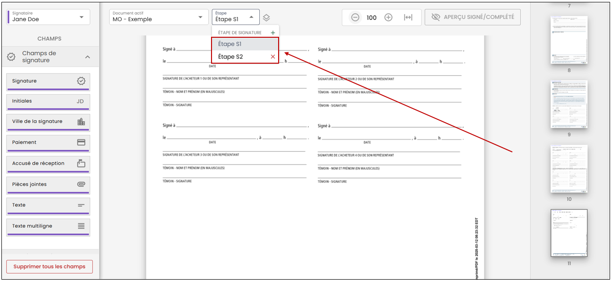Add a Signature field

[48, 82]
